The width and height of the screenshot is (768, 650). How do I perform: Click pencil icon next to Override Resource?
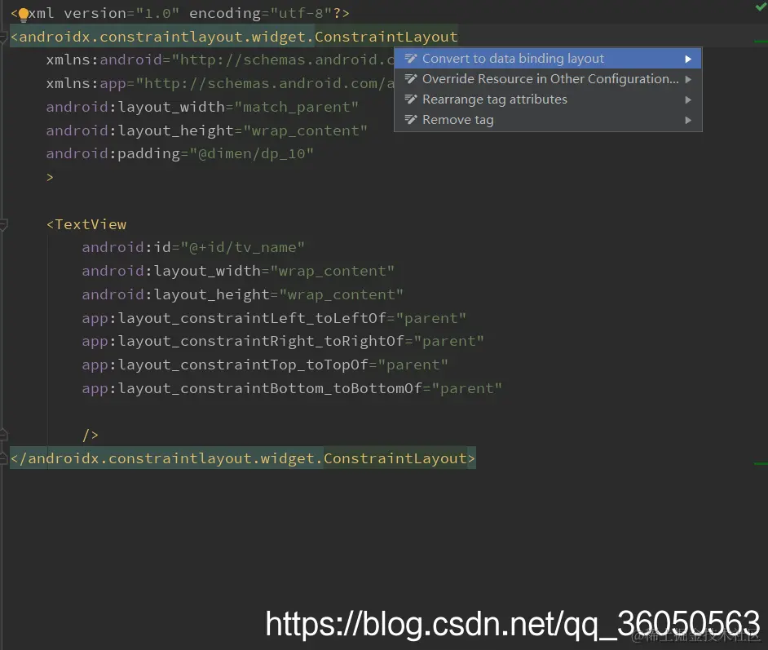click(410, 78)
